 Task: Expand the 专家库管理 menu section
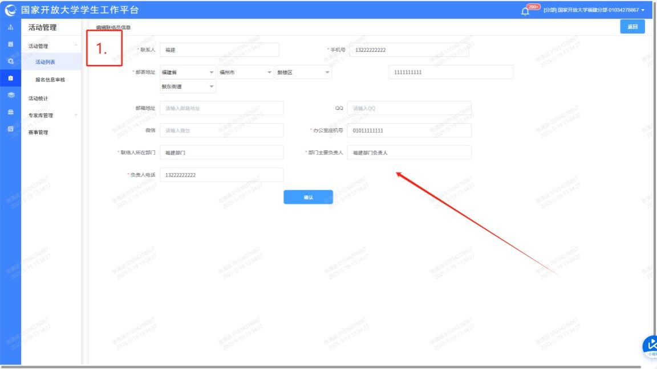pyautogui.click(x=51, y=115)
